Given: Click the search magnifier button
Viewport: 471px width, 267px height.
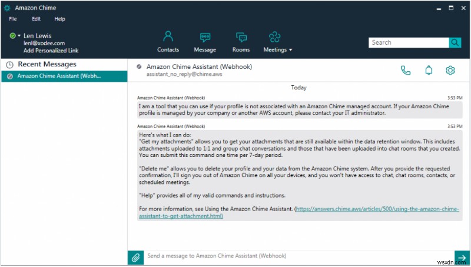Looking at the screenshot, I should (455, 42).
